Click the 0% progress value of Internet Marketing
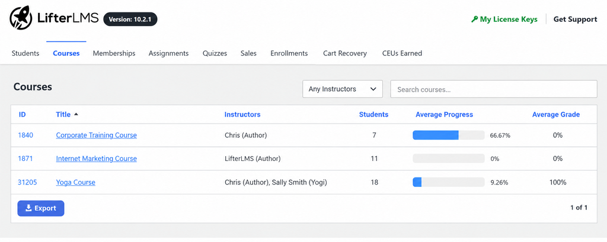The height and width of the screenshot is (242, 607). pos(495,159)
